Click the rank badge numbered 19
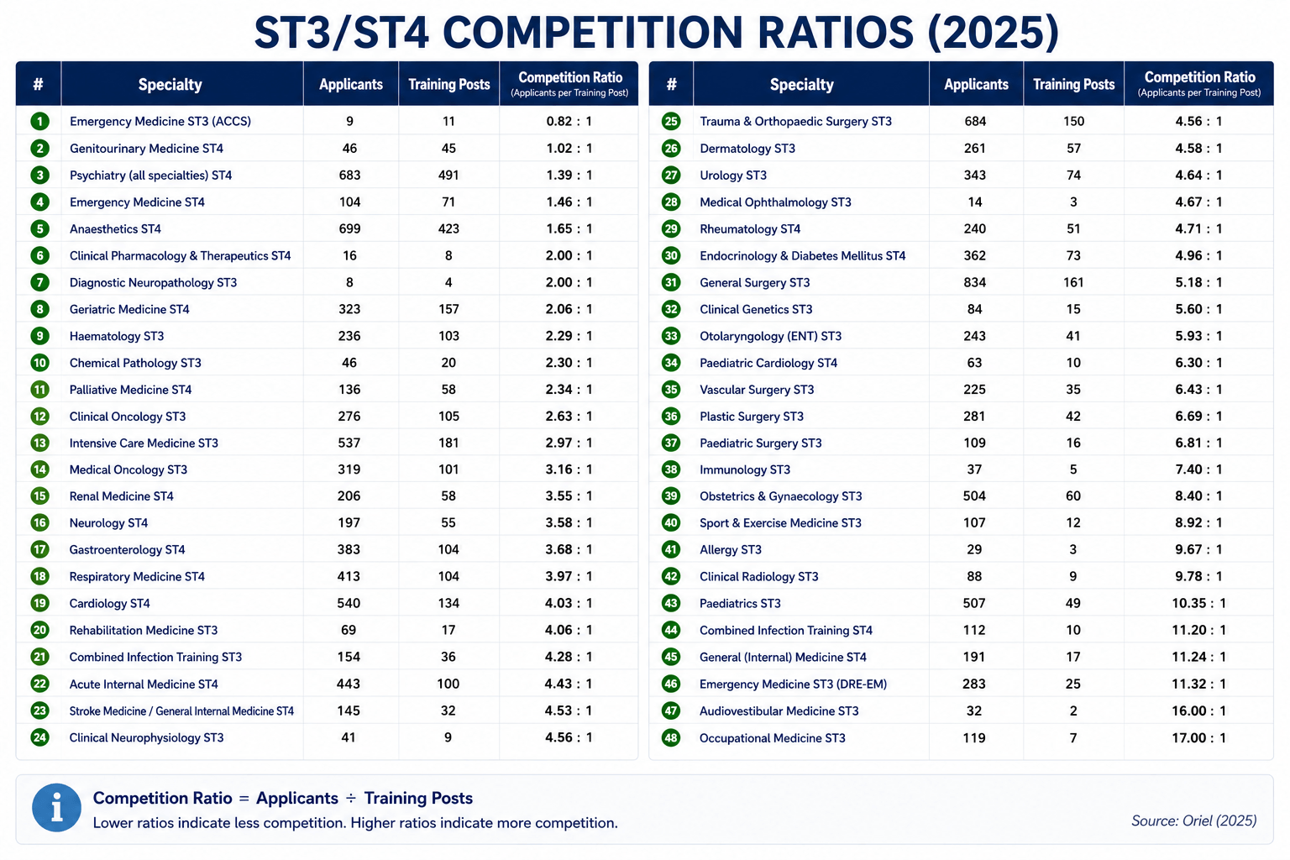 pyautogui.click(x=39, y=604)
